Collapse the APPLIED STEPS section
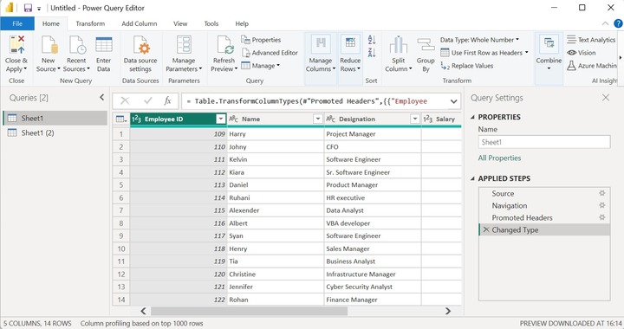624x329 pixels. point(473,179)
